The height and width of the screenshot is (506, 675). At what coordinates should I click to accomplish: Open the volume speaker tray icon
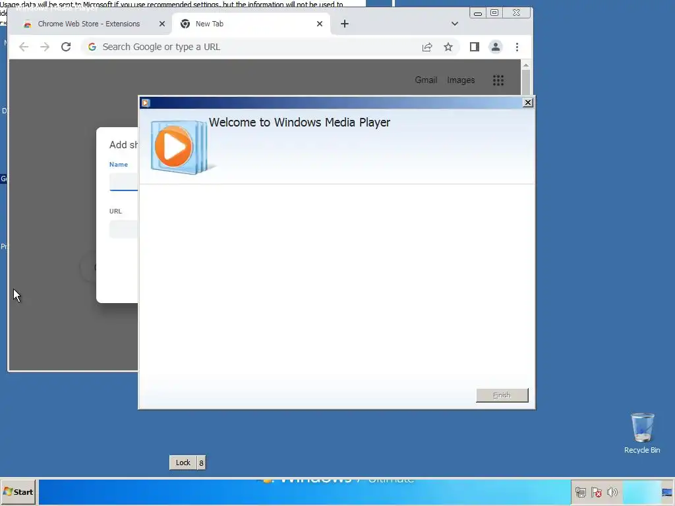[x=612, y=492]
